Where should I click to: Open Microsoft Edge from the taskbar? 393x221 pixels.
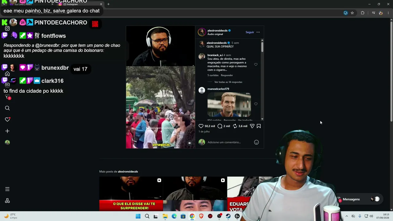click(174, 216)
